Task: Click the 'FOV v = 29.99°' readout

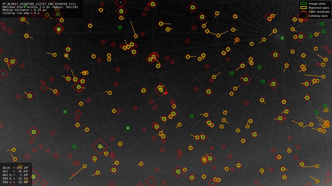Action: click(16, 182)
